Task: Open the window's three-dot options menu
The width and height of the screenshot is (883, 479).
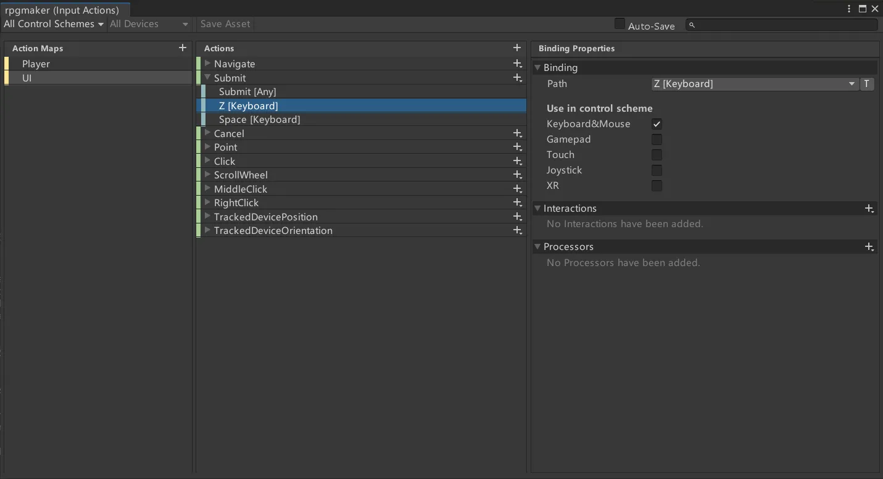Action: [850, 9]
